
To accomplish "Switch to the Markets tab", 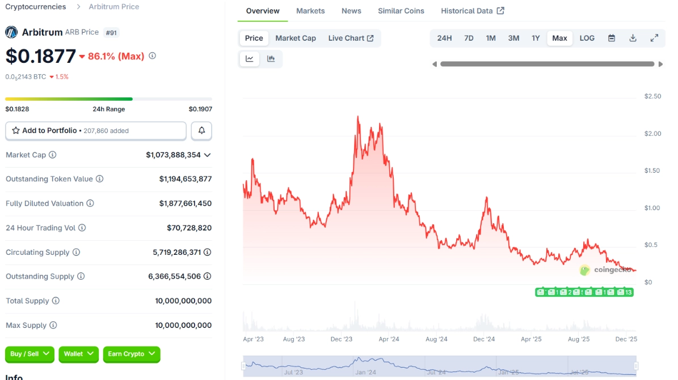I will (310, 10).
